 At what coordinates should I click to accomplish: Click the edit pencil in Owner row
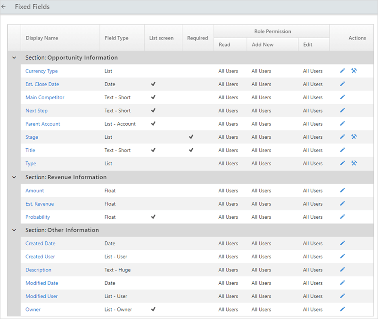342,310
